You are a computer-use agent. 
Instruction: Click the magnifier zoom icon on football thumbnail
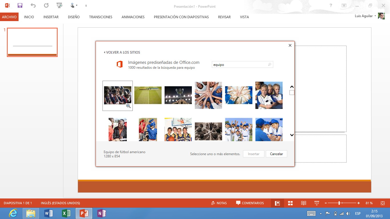pos(128,106)
